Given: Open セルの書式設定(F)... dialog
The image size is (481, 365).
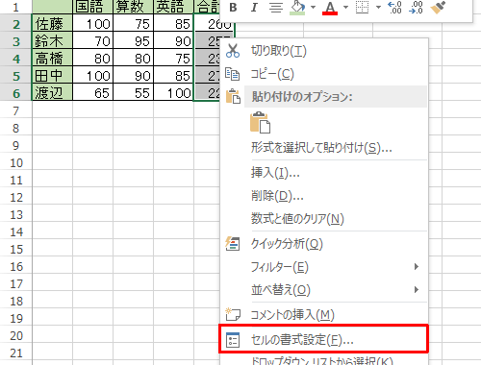Looking at the screenshot, I should tap(323, 339).
